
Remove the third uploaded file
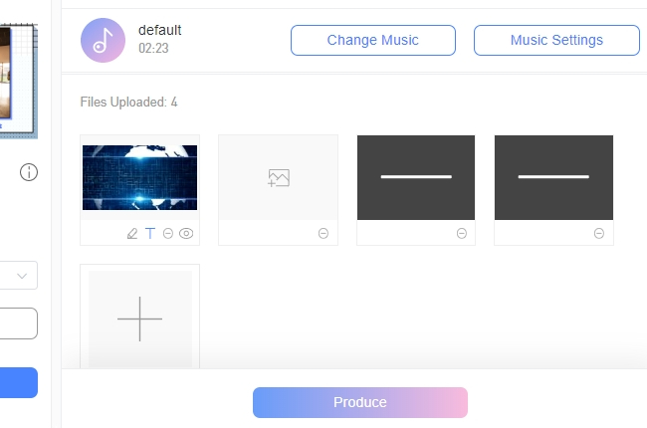point(461,233)
